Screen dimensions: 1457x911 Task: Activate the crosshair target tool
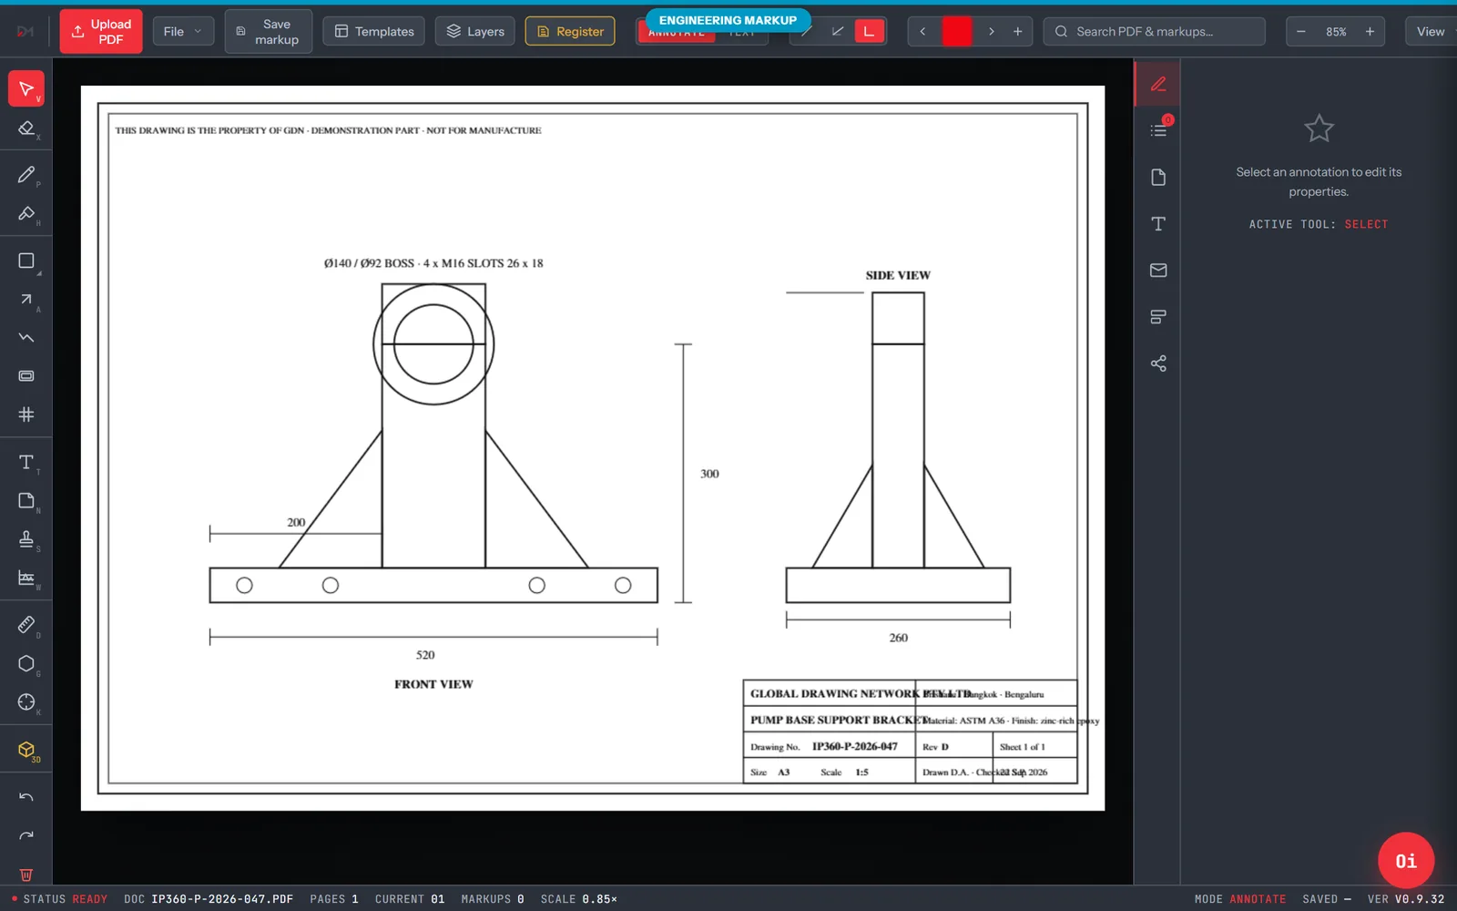[26, 701]
